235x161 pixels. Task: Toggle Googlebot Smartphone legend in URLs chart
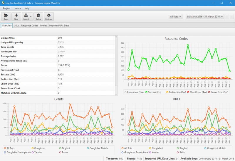coord(135,152)
